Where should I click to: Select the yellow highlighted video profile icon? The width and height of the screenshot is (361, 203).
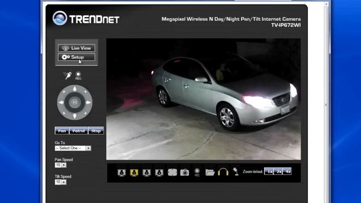coord(134,173)
